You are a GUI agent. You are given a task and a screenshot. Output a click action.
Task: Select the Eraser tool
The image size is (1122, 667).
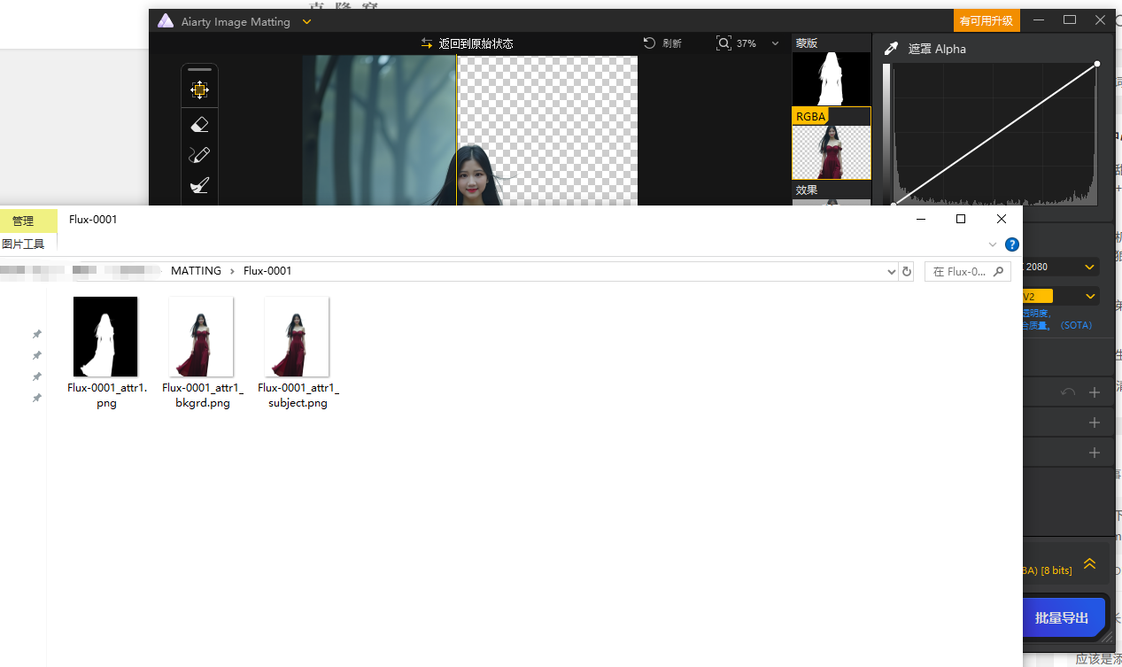point(199,125)
